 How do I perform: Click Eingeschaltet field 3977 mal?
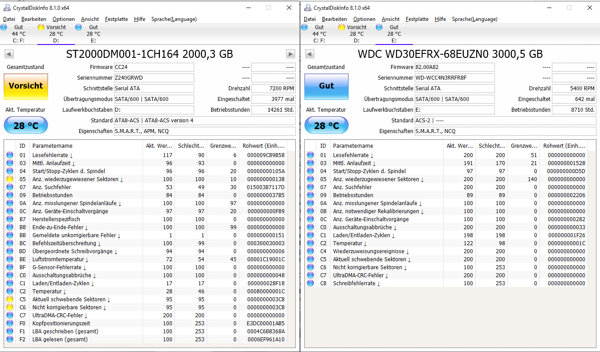tap(273, 99)
